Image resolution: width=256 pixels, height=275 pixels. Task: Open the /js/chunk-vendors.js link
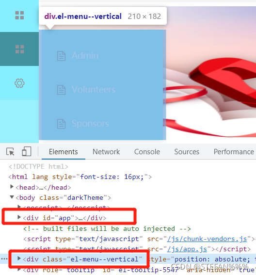pyautogui.click(x=207, y=239)
